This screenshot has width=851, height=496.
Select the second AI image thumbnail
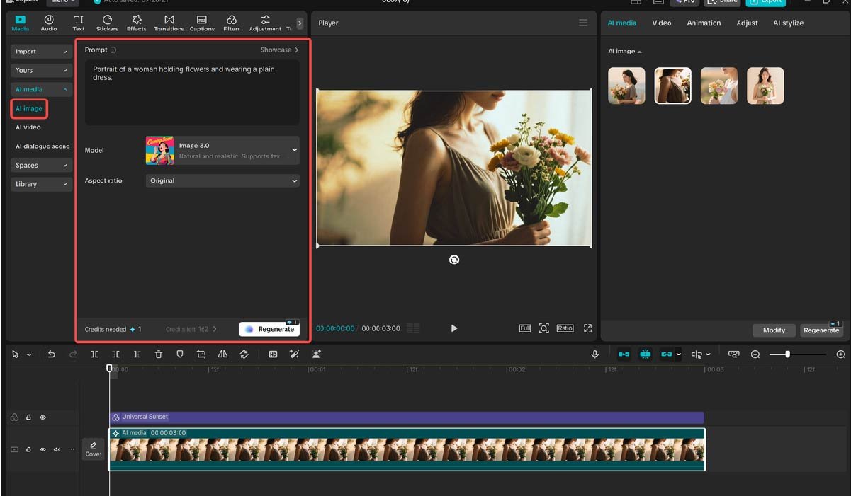(x=673, y=86)
